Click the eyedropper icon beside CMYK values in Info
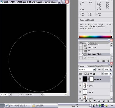Image resolution: width=115 pixels, height=108 pixels. [x=97, y=4]
